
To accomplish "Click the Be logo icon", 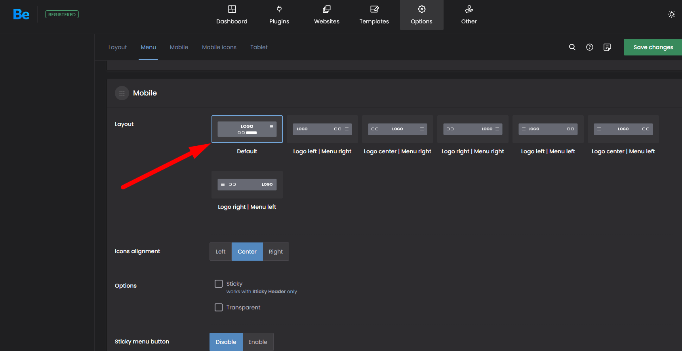I will click(x=21, y=15).
